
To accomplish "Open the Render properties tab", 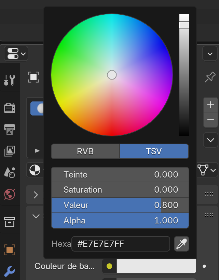I will pos(10,108).
